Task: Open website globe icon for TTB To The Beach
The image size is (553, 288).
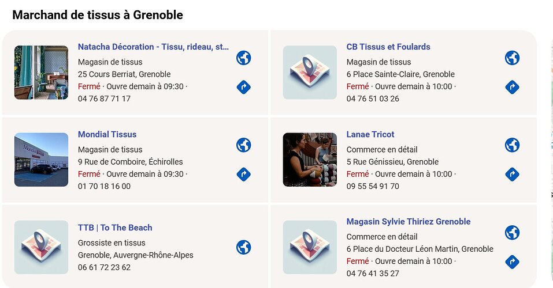Action: click(244, 247)
